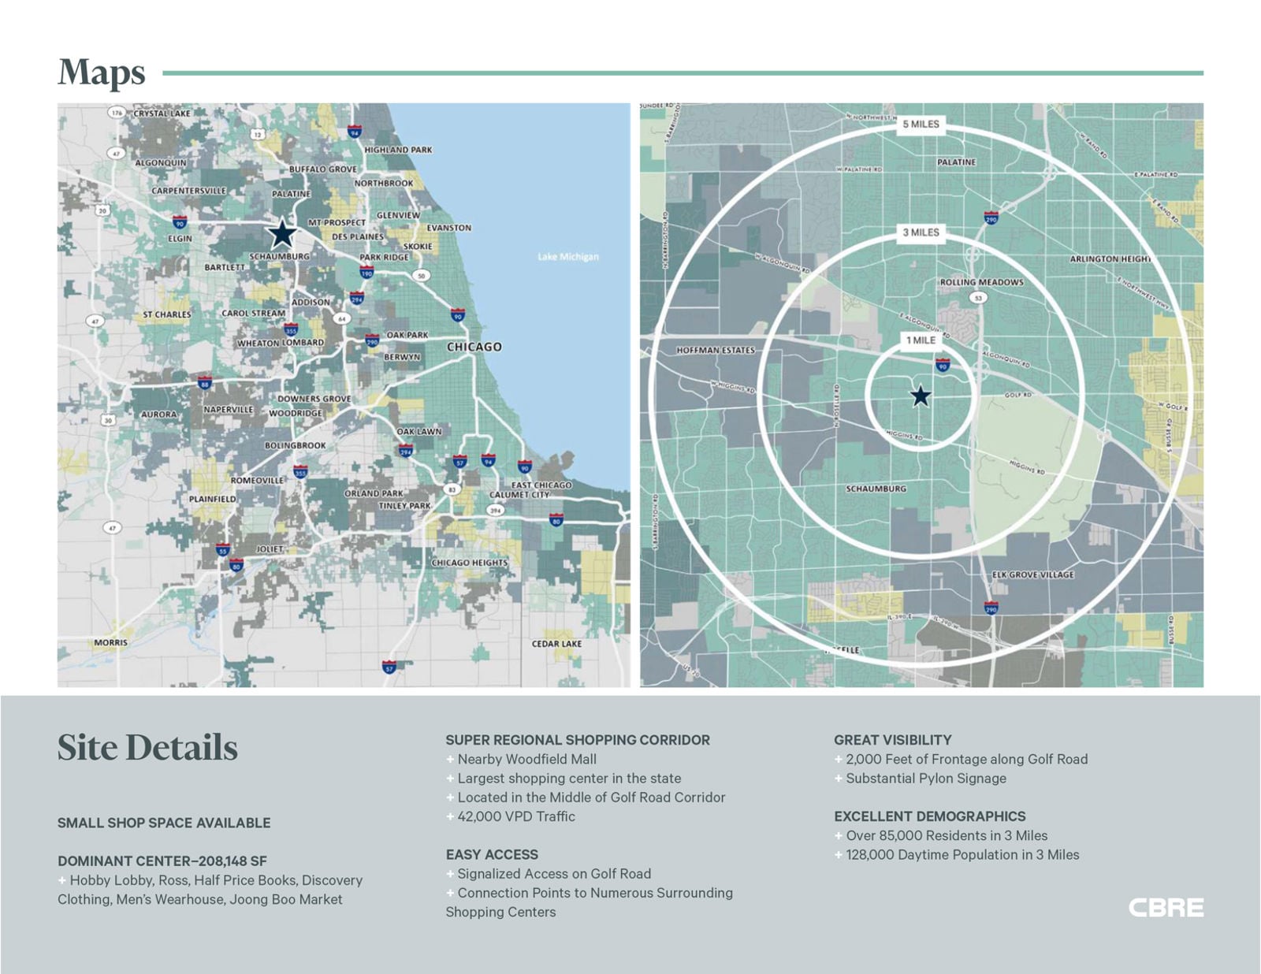The height and width of the screenshot is (974, 1261).
Task: Click the star marker near Schaumburg on regional map
Action: pyautogui.click(x=281, y=234)
